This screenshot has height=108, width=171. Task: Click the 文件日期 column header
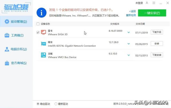point(140,24)
